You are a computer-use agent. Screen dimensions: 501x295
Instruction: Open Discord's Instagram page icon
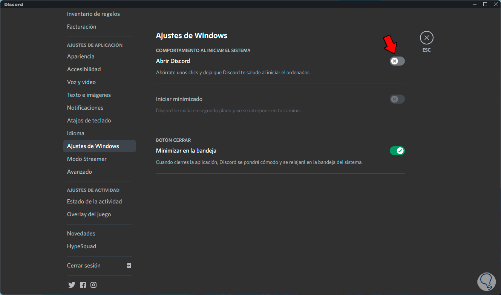[x=93, y=285]
